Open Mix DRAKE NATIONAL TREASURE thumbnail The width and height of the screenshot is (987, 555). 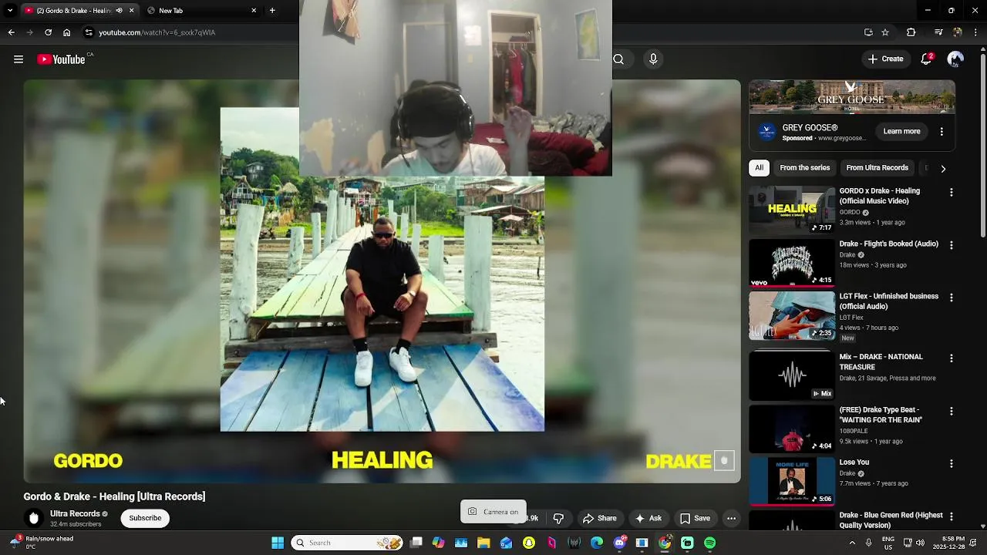point(792,375)
